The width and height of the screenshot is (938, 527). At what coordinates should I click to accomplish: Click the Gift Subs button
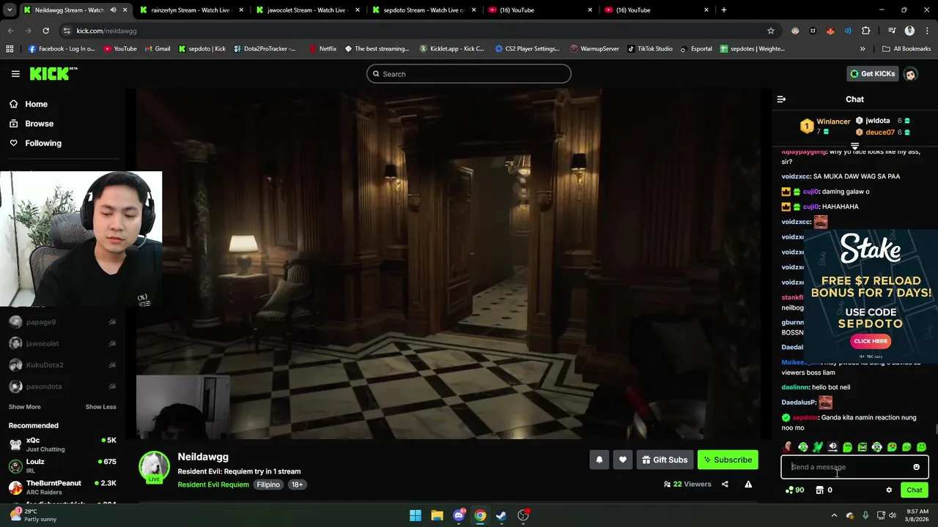[665, 460]
